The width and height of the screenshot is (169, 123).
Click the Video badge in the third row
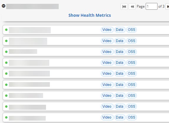point(107,52)
